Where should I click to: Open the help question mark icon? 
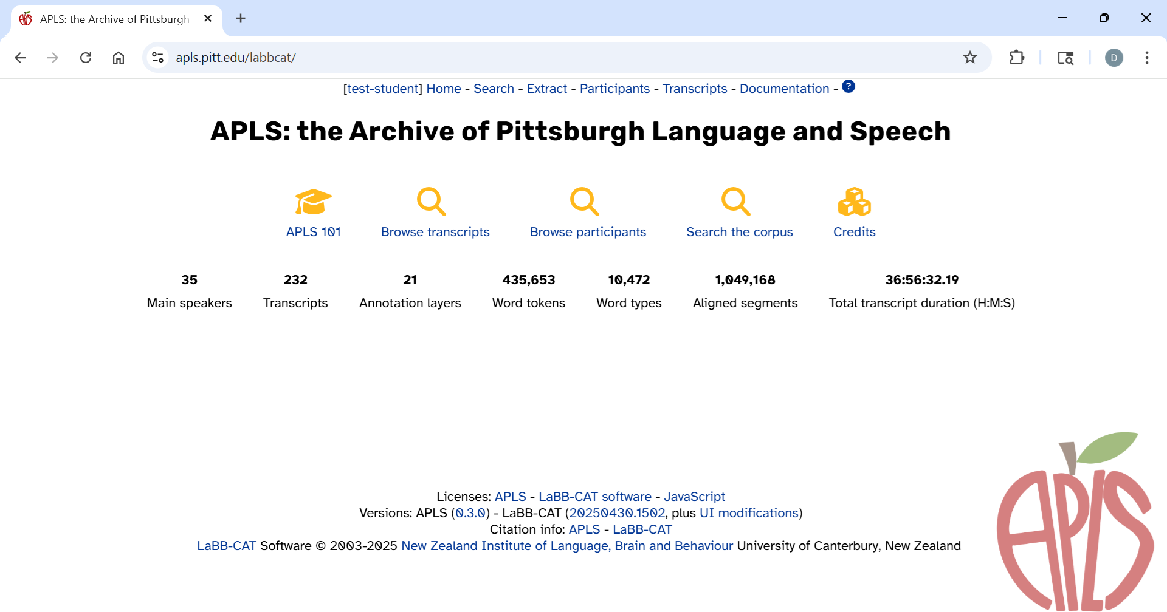(x=849, y=87)
